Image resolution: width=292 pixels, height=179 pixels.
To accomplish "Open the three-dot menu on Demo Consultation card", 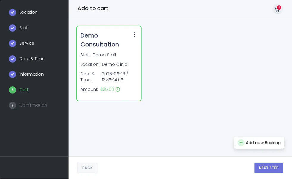I will point(134,35).
